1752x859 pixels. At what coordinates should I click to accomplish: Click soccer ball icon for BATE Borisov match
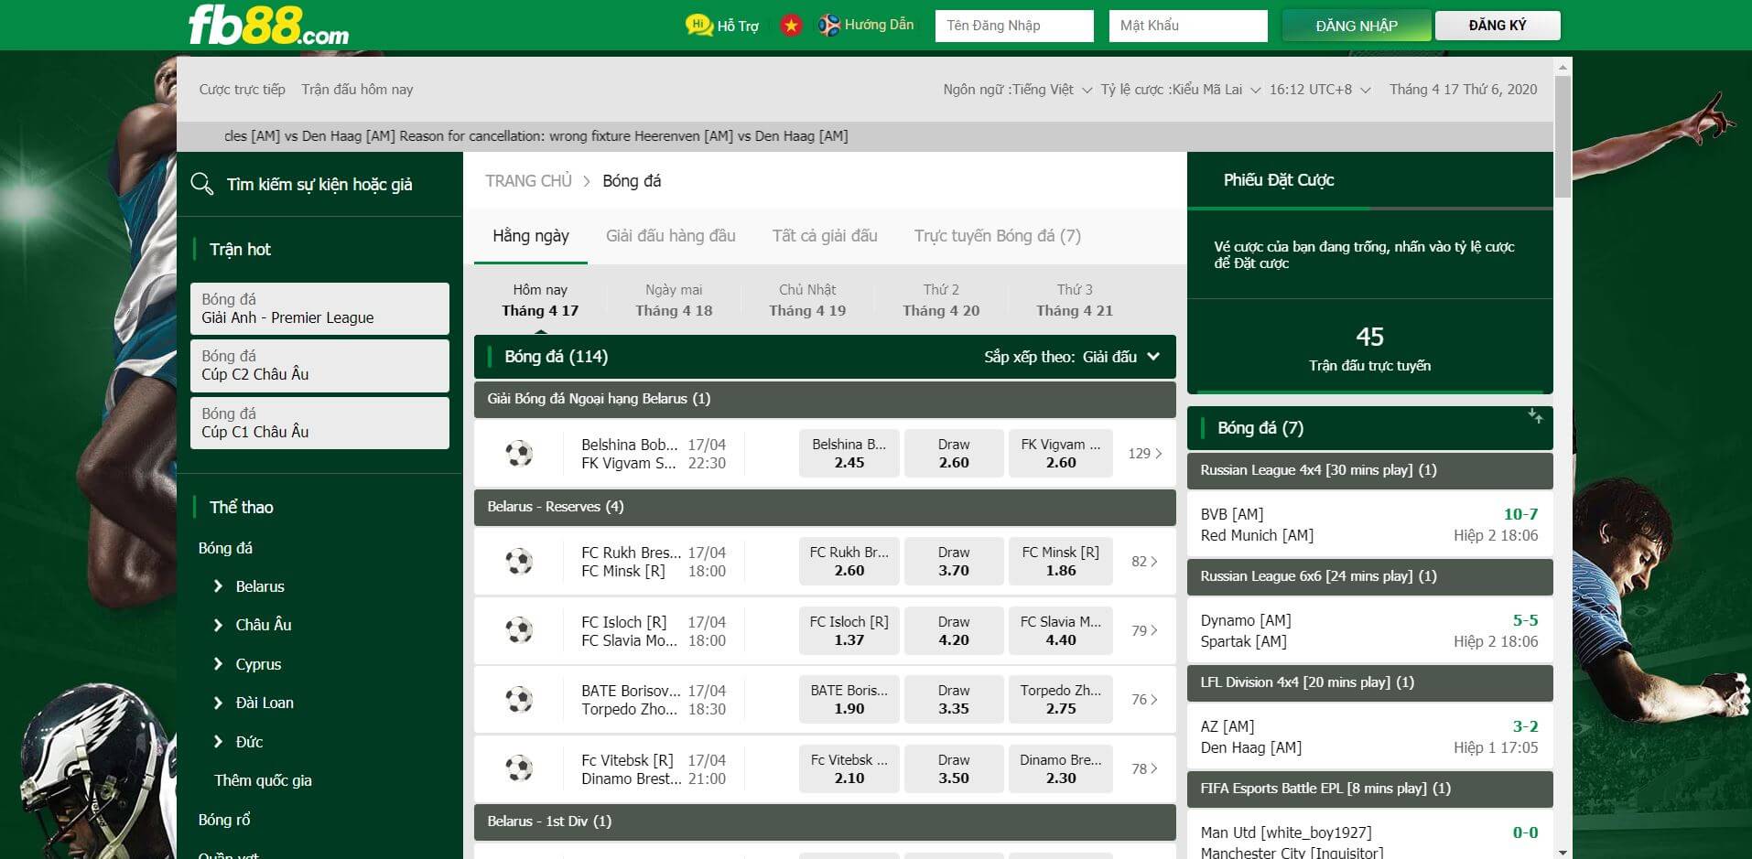tap(519, 700)
